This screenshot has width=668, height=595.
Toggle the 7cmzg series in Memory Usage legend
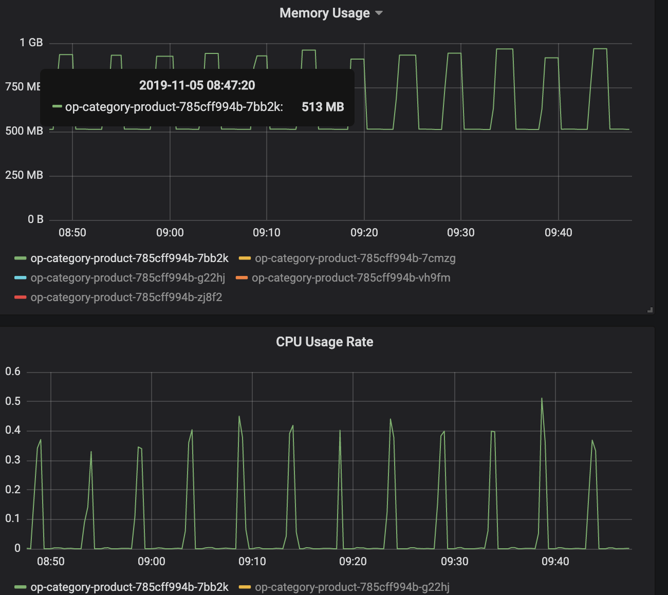pos(355,258)
